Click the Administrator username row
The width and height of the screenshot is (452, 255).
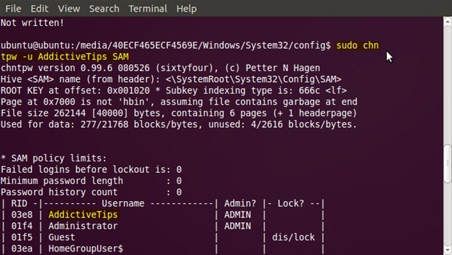click(83, 226)
